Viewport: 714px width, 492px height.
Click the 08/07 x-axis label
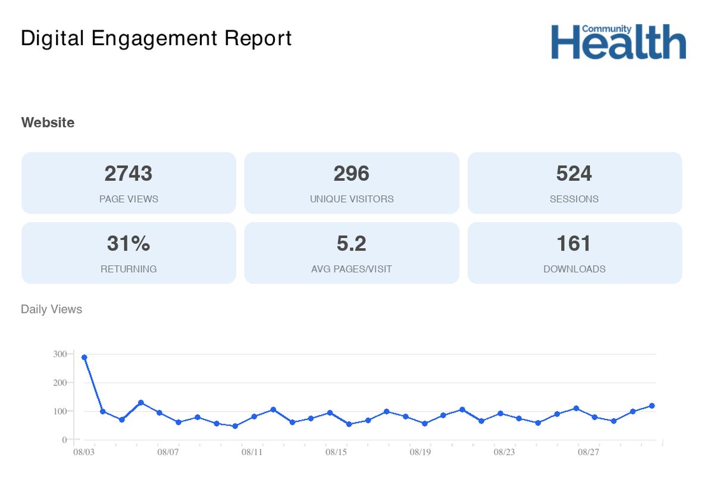[x=168, y=453]
